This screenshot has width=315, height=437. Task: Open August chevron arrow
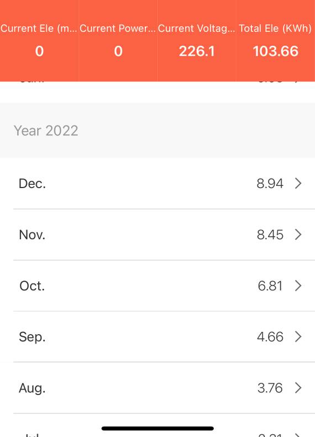point(298,388)
